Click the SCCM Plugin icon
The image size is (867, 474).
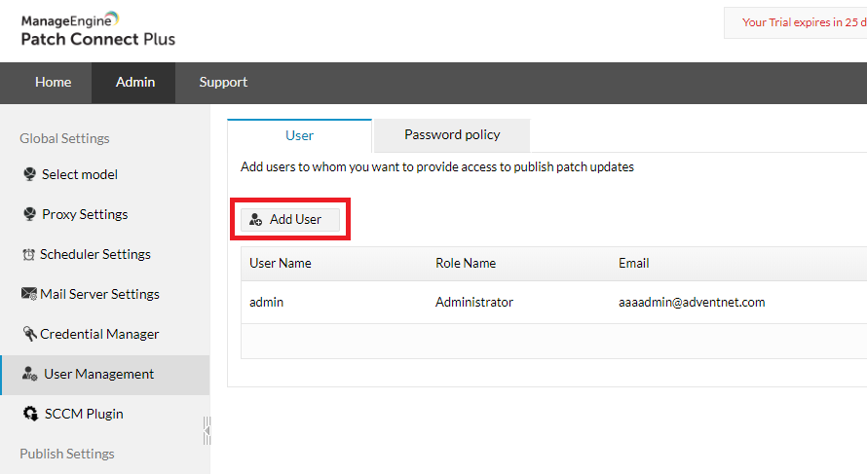tap(30, 415)
